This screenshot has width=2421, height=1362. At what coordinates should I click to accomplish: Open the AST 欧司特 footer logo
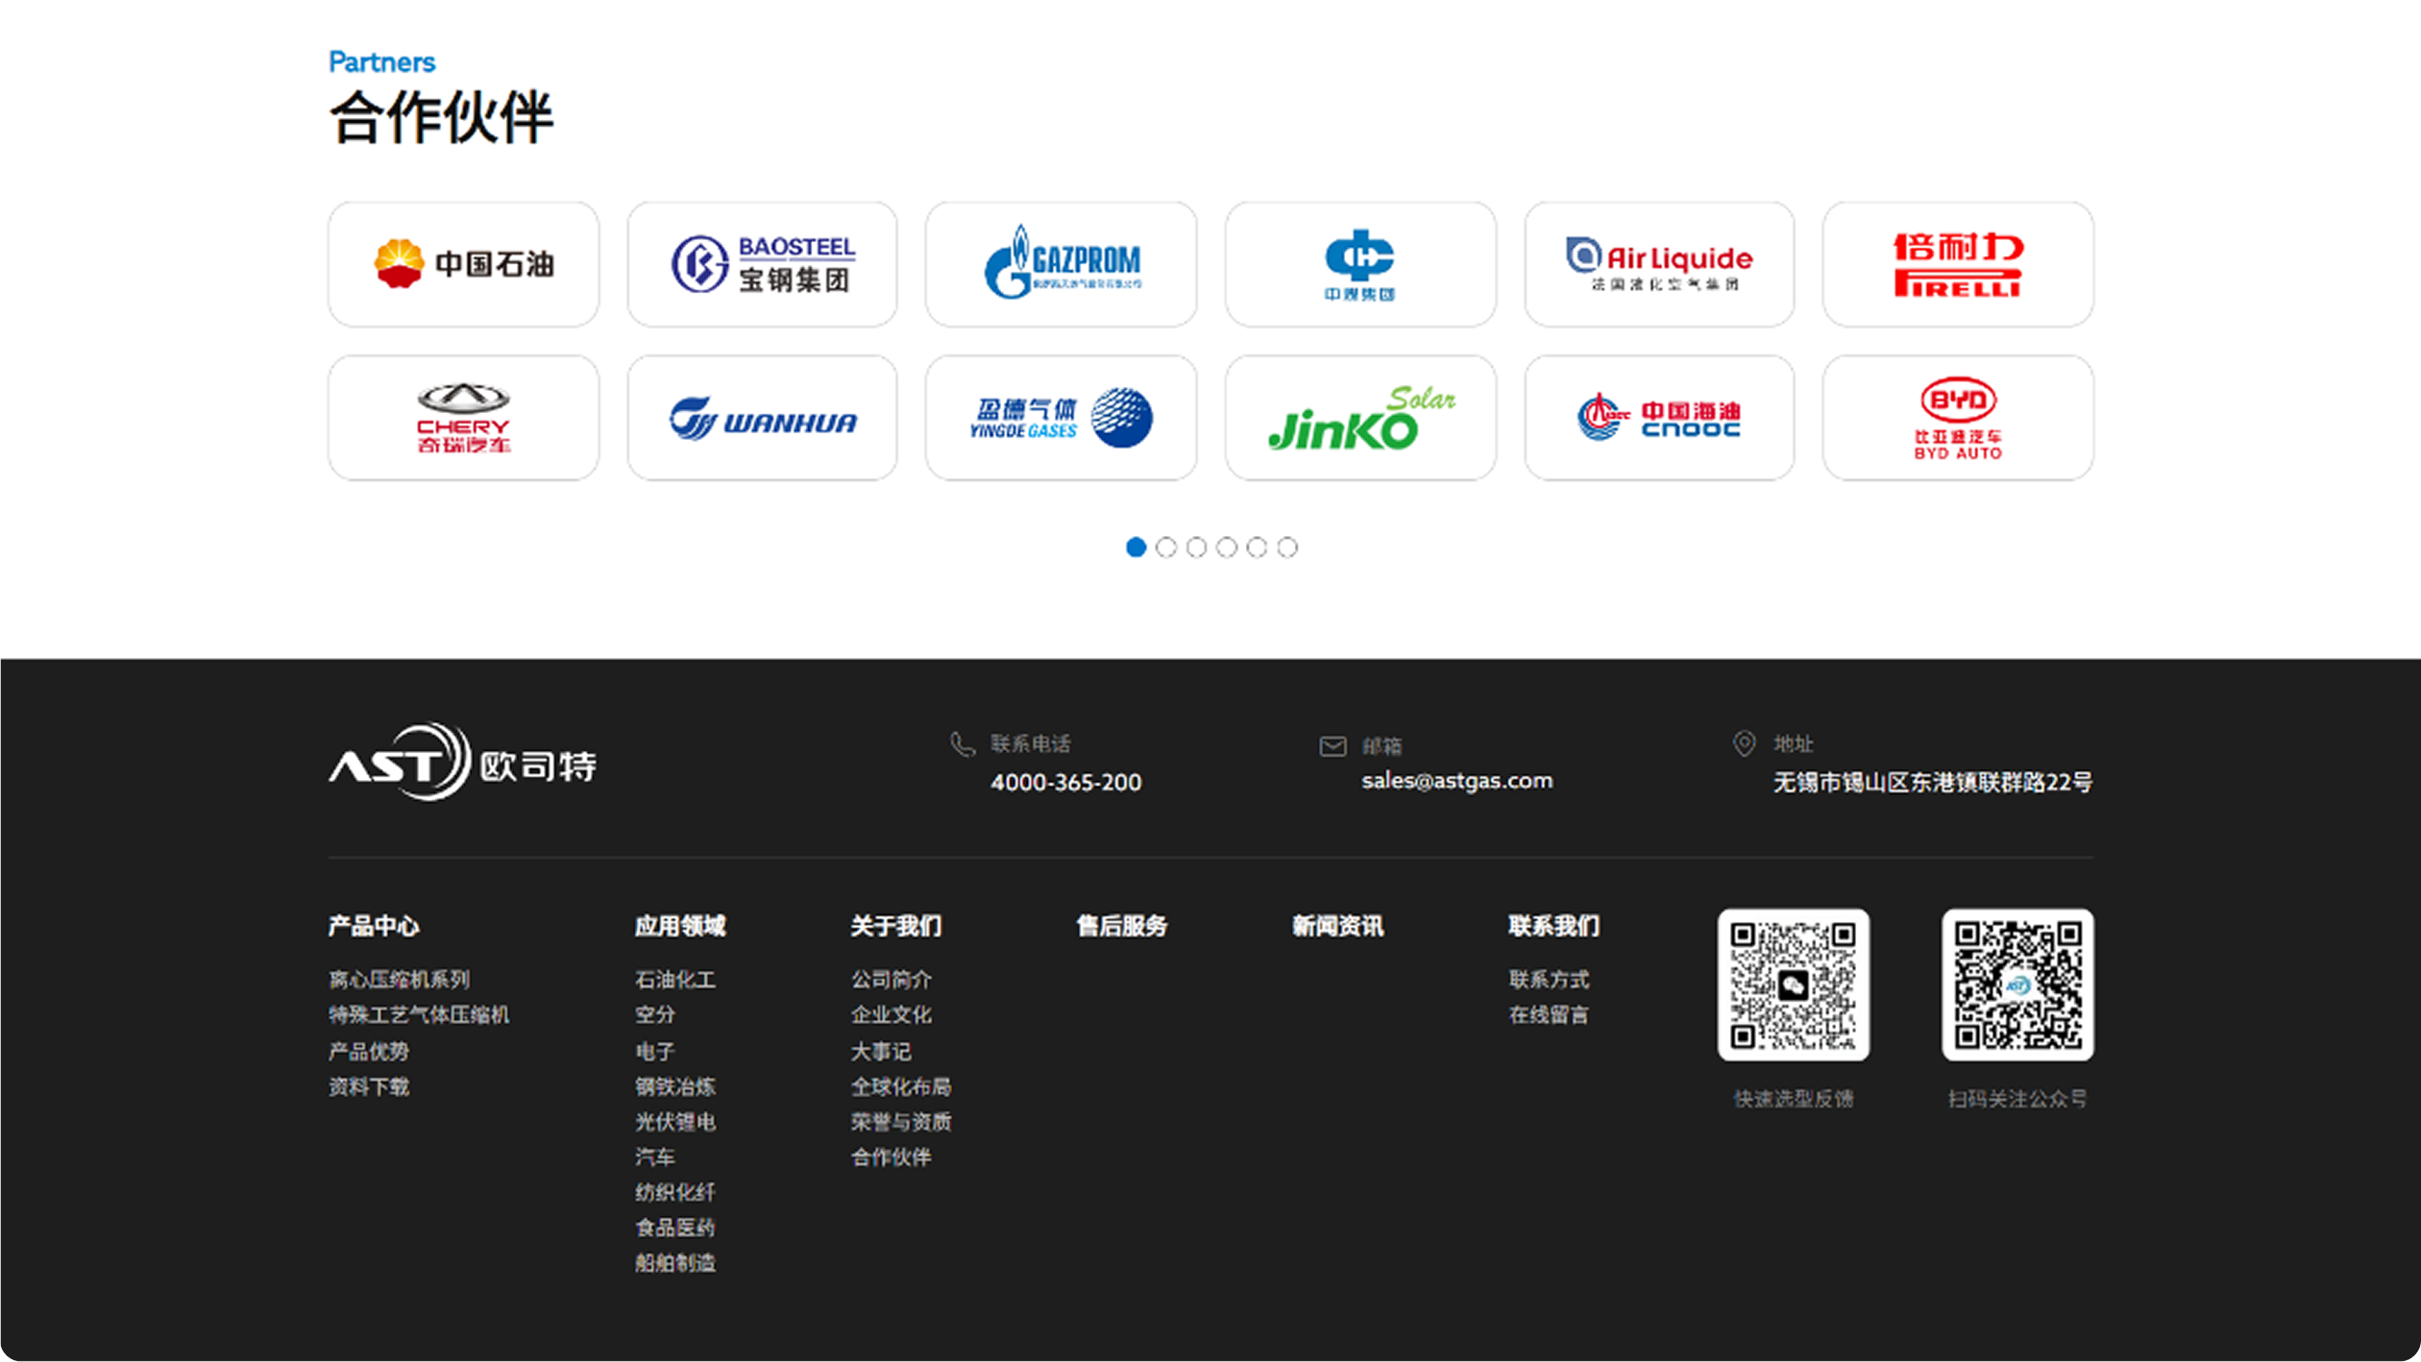462,766
